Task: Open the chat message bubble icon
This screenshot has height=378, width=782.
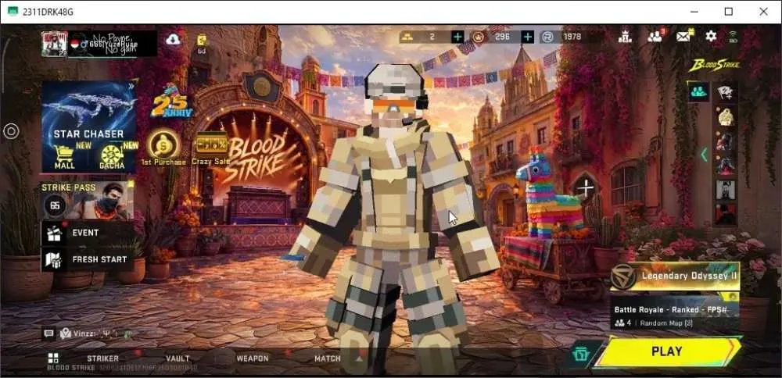Action: 48,333
